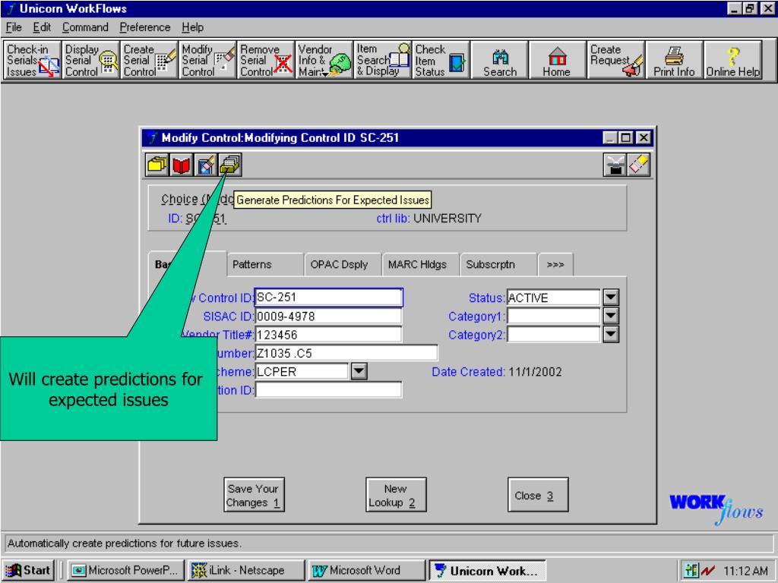The height and width of the screenshot is (583, 778).
Task: Switch to the Subscrptn tab
Action: click(x=498, y=264)
